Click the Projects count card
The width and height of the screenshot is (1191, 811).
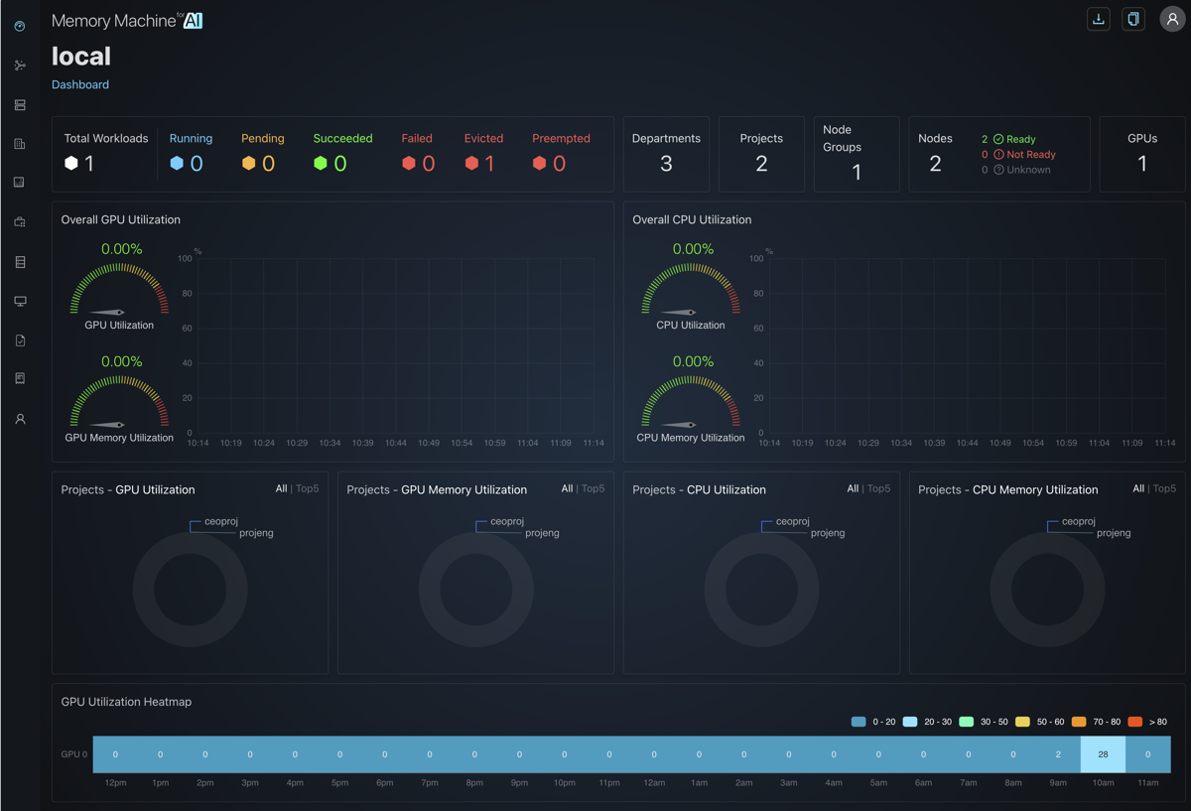coord(761,154)
